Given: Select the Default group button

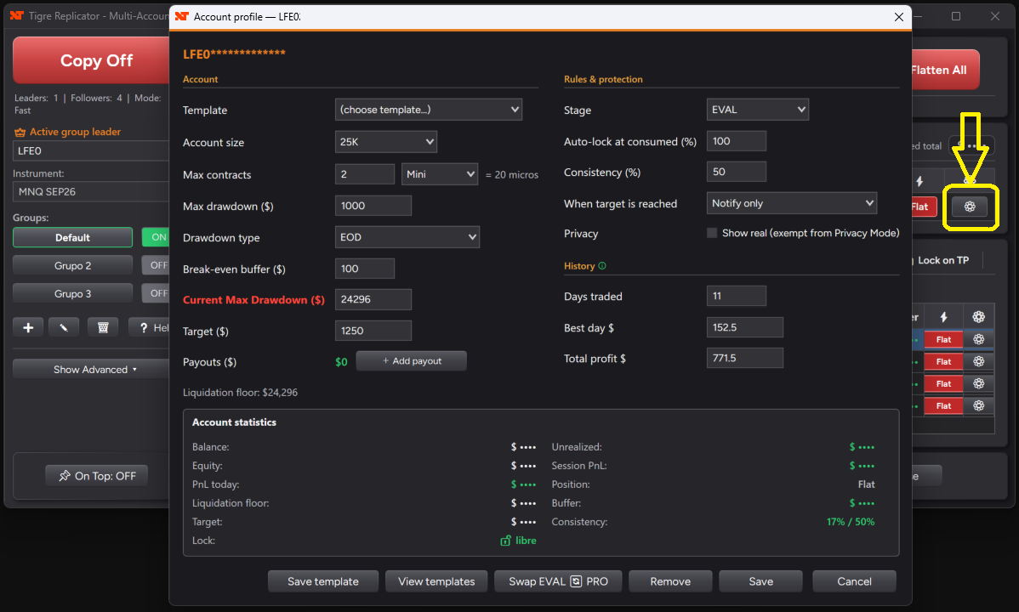Looking at the screenshot, I should (x=73, y=237).
